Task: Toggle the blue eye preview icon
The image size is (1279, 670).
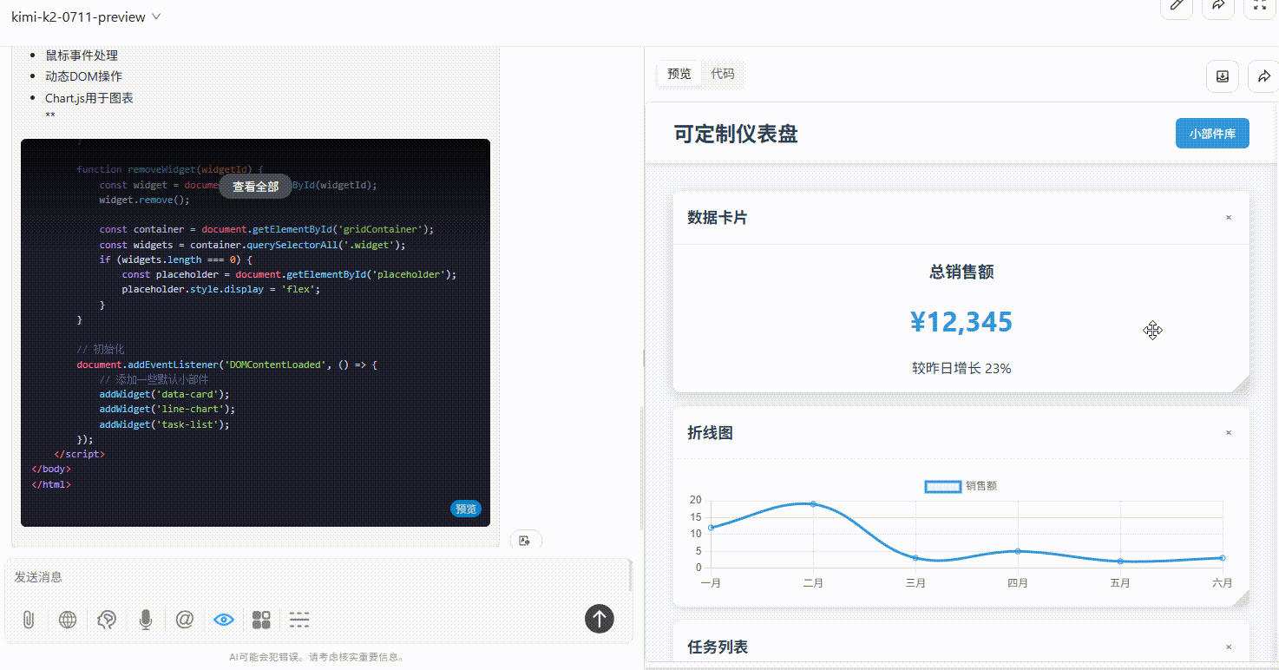Action: click(x=224, y=620)
